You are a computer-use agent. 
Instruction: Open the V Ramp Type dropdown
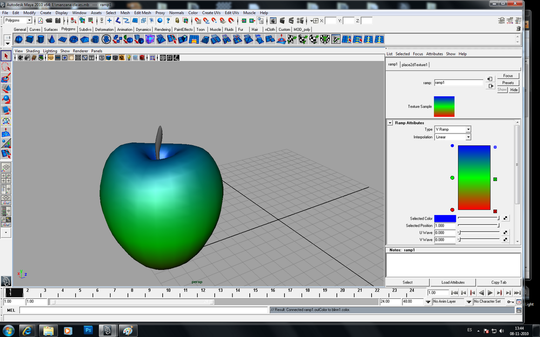click(x=468, y=129)
